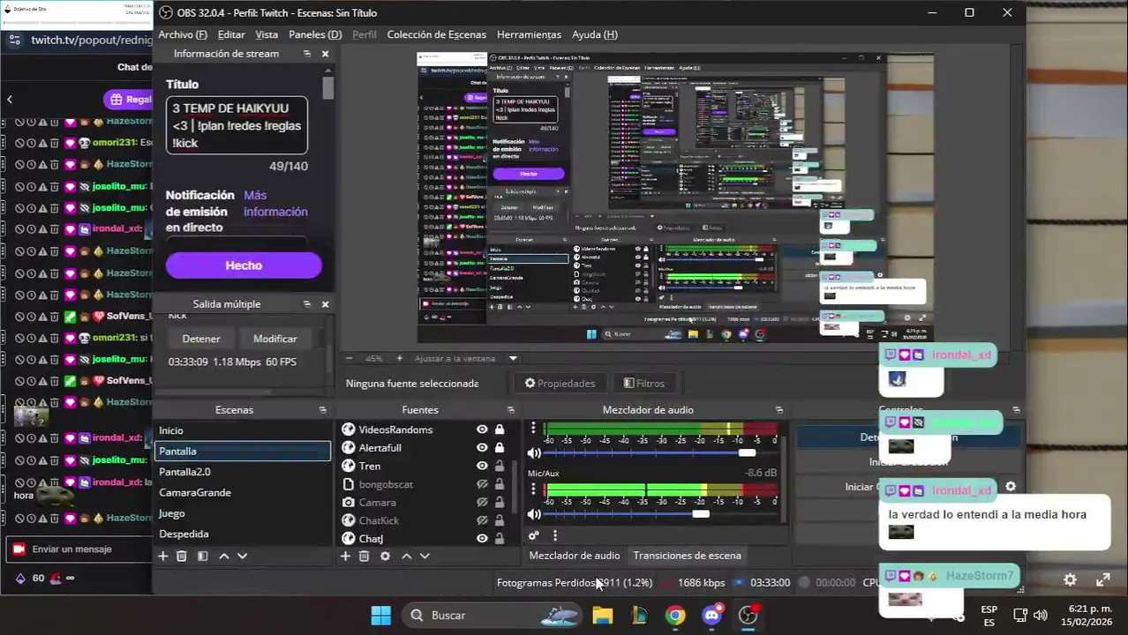Open the Filtros button

pos(644,384)
